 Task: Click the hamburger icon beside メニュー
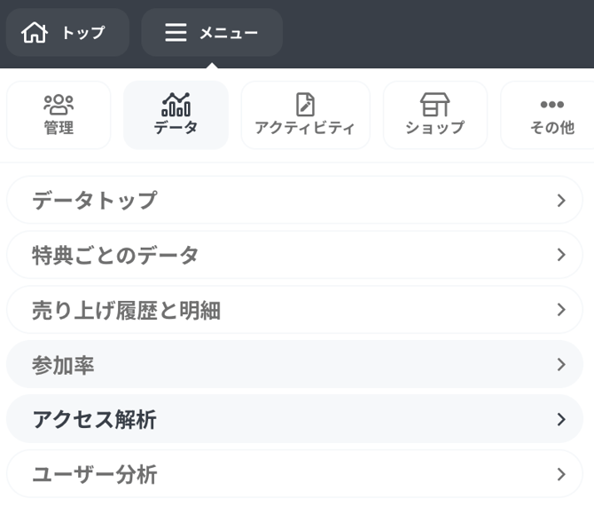click(176, 33)
